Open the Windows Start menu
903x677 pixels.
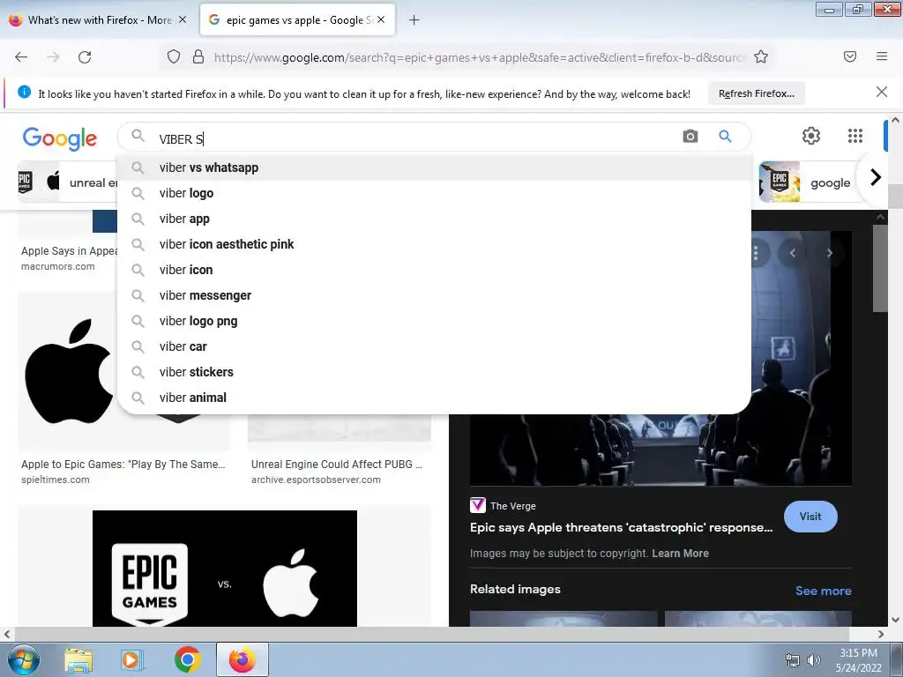(x=23, y=660)
